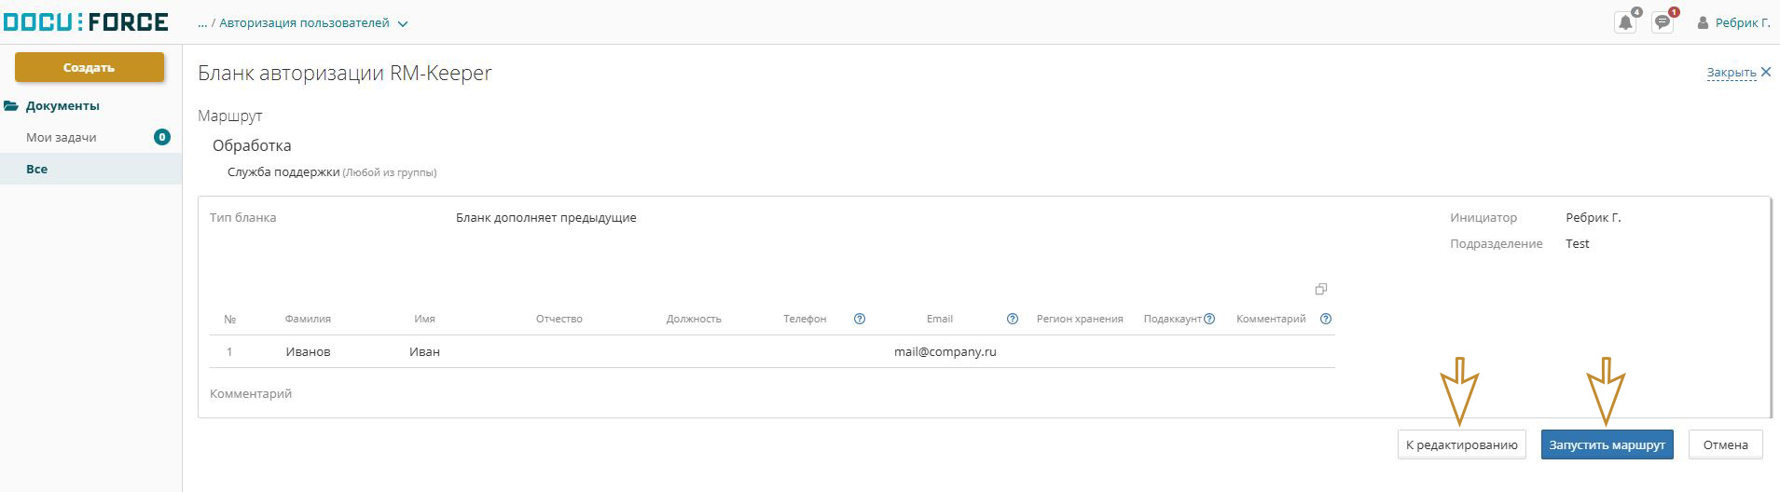Click the Иван cell in the table
Viewport: 1780px width, 492px height.
coord(424,352)
